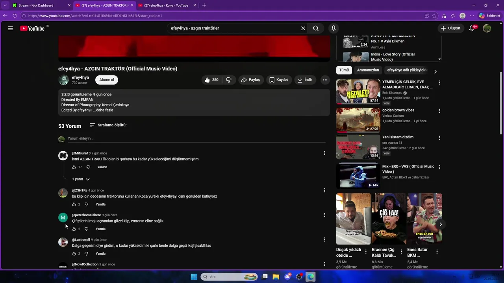Viewport: 504px width, 283px height.
Task: Open the 'Indila - Love Story' playlist item
Action: pos(392,57)
